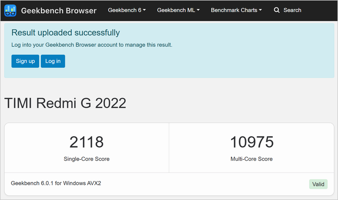Click the Multi-Core Score label

point(251,159)
